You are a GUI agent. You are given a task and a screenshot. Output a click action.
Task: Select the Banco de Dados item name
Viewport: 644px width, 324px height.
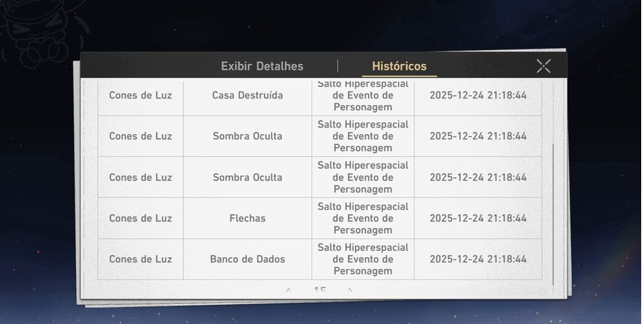click(x=247, y=259)
